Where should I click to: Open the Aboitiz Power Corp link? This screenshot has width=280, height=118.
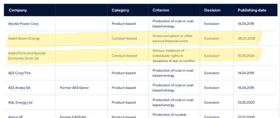point(23,24)
